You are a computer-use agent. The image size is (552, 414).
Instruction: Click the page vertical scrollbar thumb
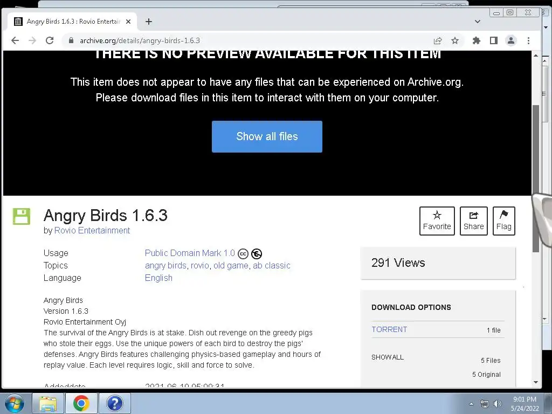(536, 178)
